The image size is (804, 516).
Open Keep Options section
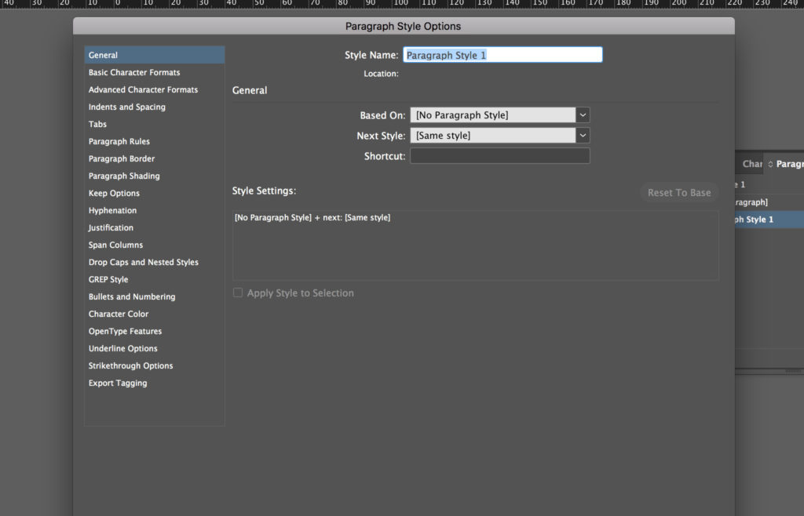tap(114, 193)
